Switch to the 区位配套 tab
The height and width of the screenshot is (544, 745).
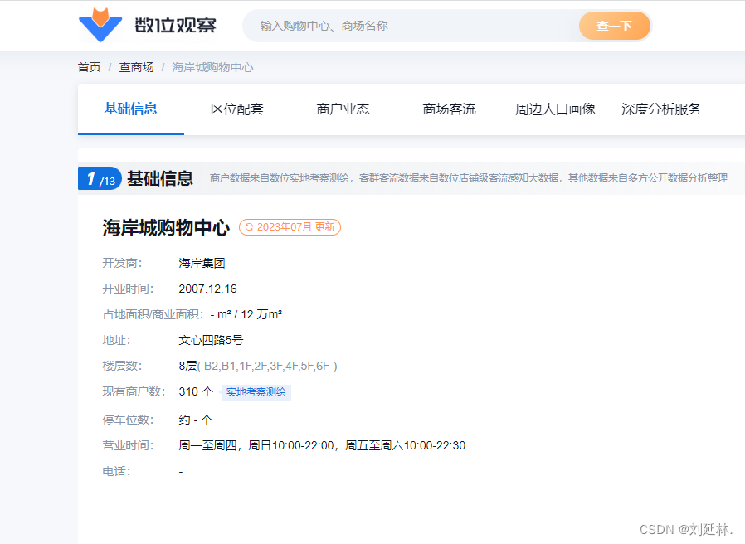click(237, 109)
